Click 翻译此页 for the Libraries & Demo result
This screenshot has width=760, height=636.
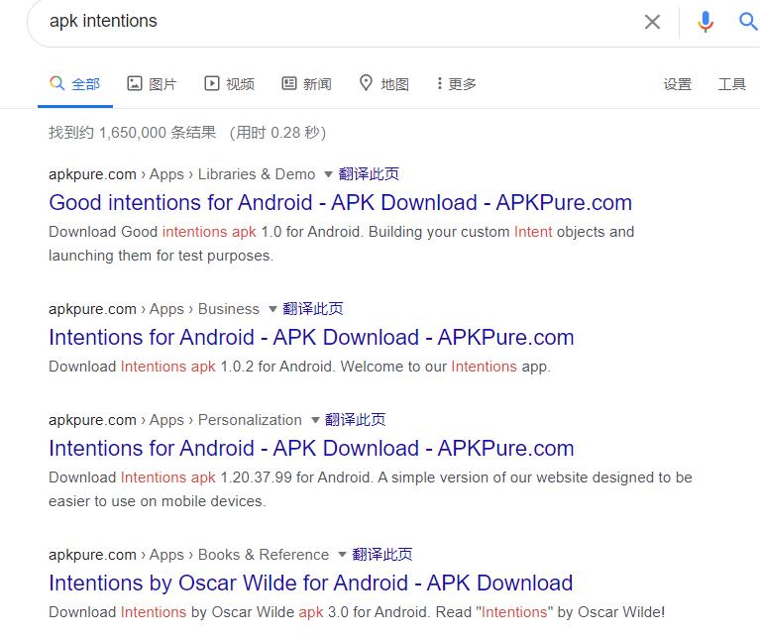(369, 174)
